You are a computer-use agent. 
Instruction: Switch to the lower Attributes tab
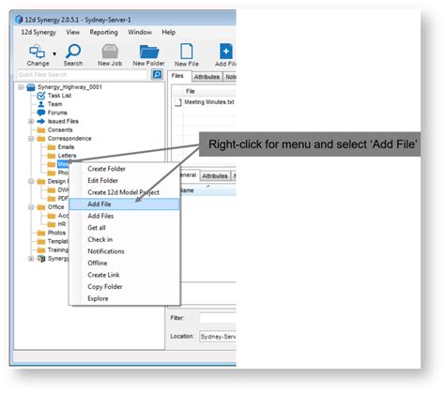(215, 176)
